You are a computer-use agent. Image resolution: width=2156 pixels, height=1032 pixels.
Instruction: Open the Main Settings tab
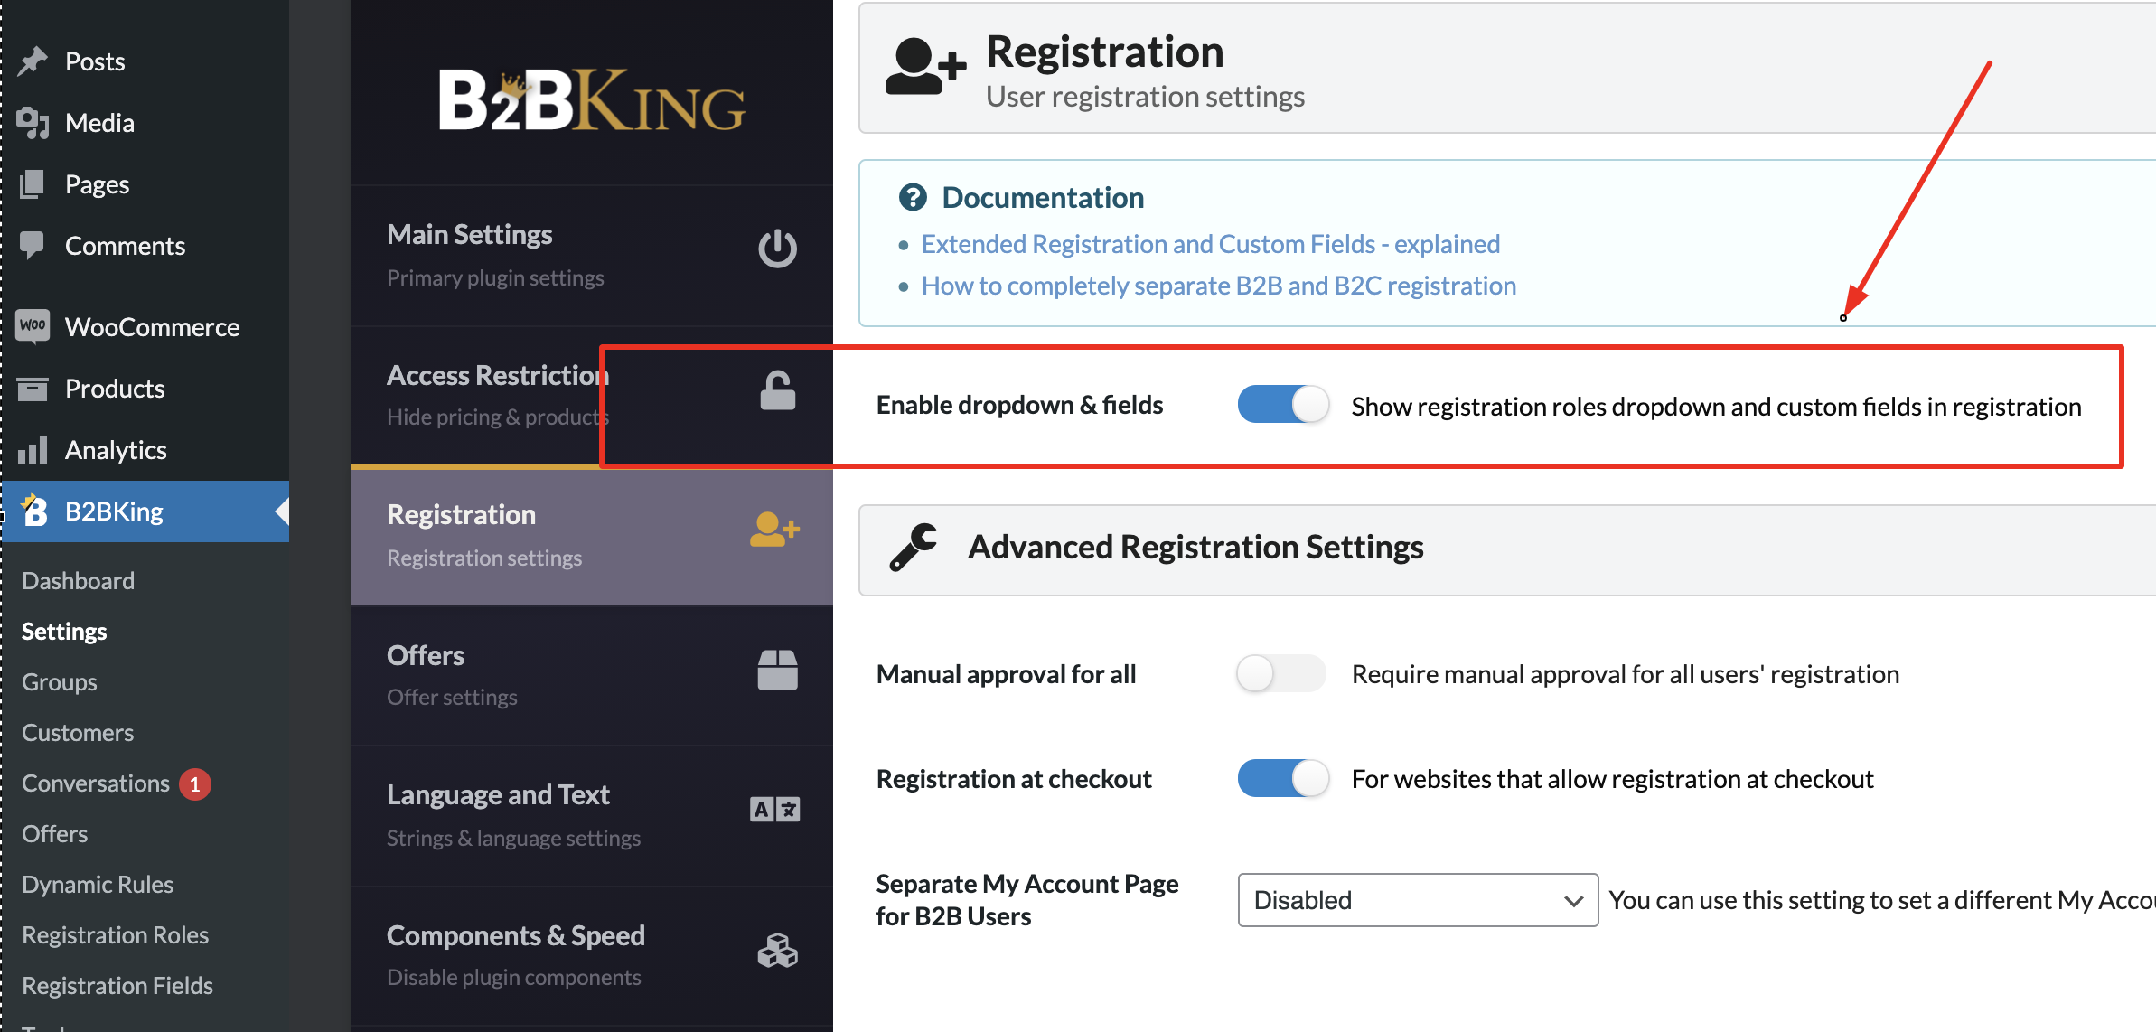[x=592, y=256]
